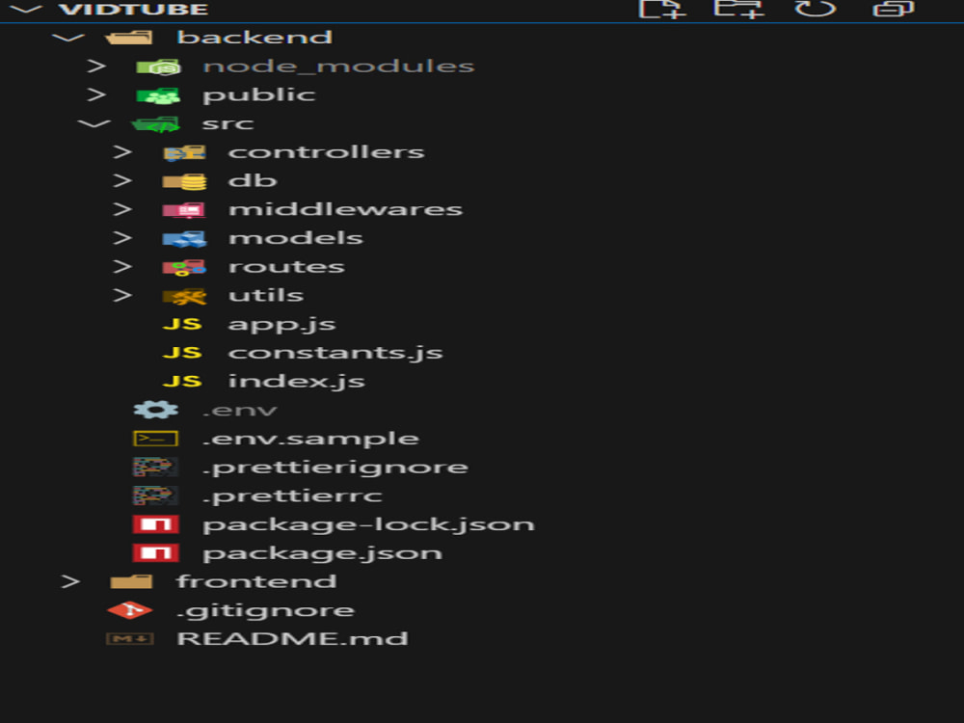
Task: Collapse the backend folder chevron
Action: [x=68, y=38]
